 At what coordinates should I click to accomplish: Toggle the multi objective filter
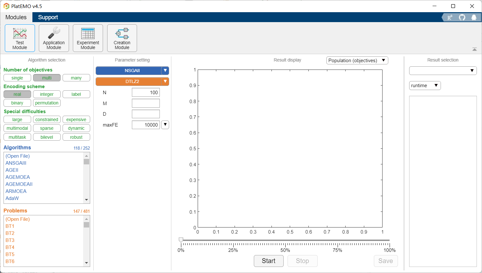47,78
